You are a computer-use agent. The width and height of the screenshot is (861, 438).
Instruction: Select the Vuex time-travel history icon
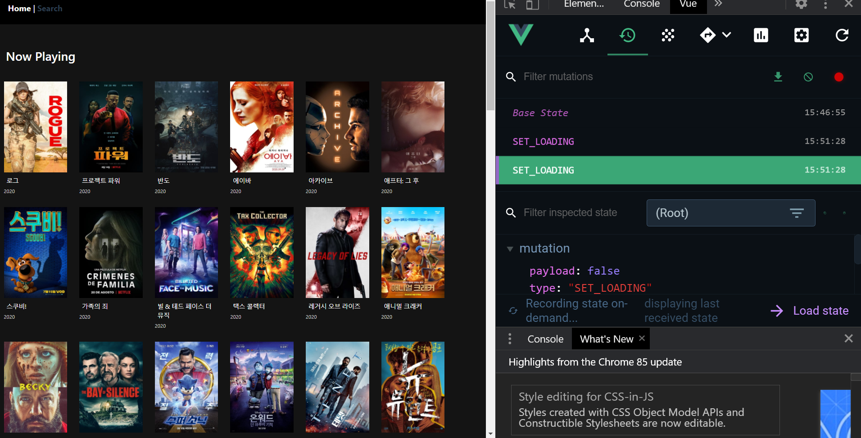(627, 35)
